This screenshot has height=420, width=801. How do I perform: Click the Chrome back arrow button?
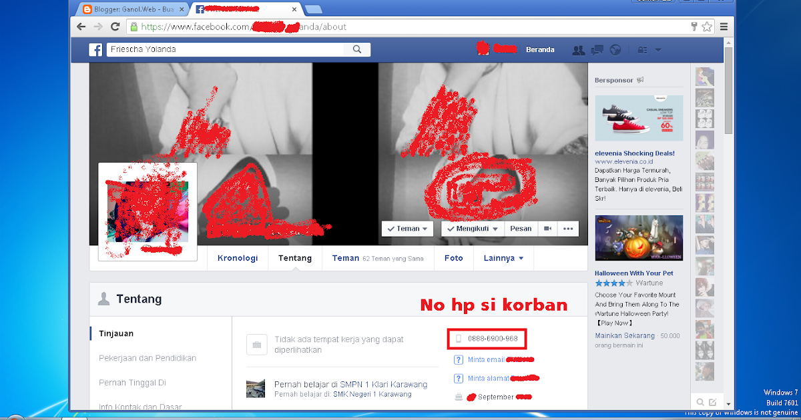click(x=81, y=27)
